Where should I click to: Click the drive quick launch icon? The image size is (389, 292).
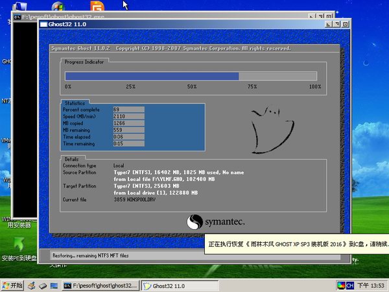coord(42,286)
